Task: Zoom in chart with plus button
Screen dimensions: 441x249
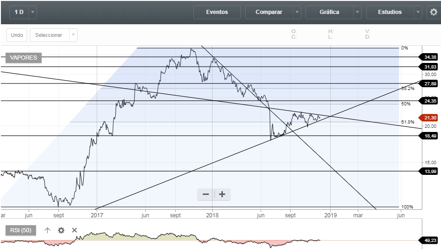Action: coord(222,194)
